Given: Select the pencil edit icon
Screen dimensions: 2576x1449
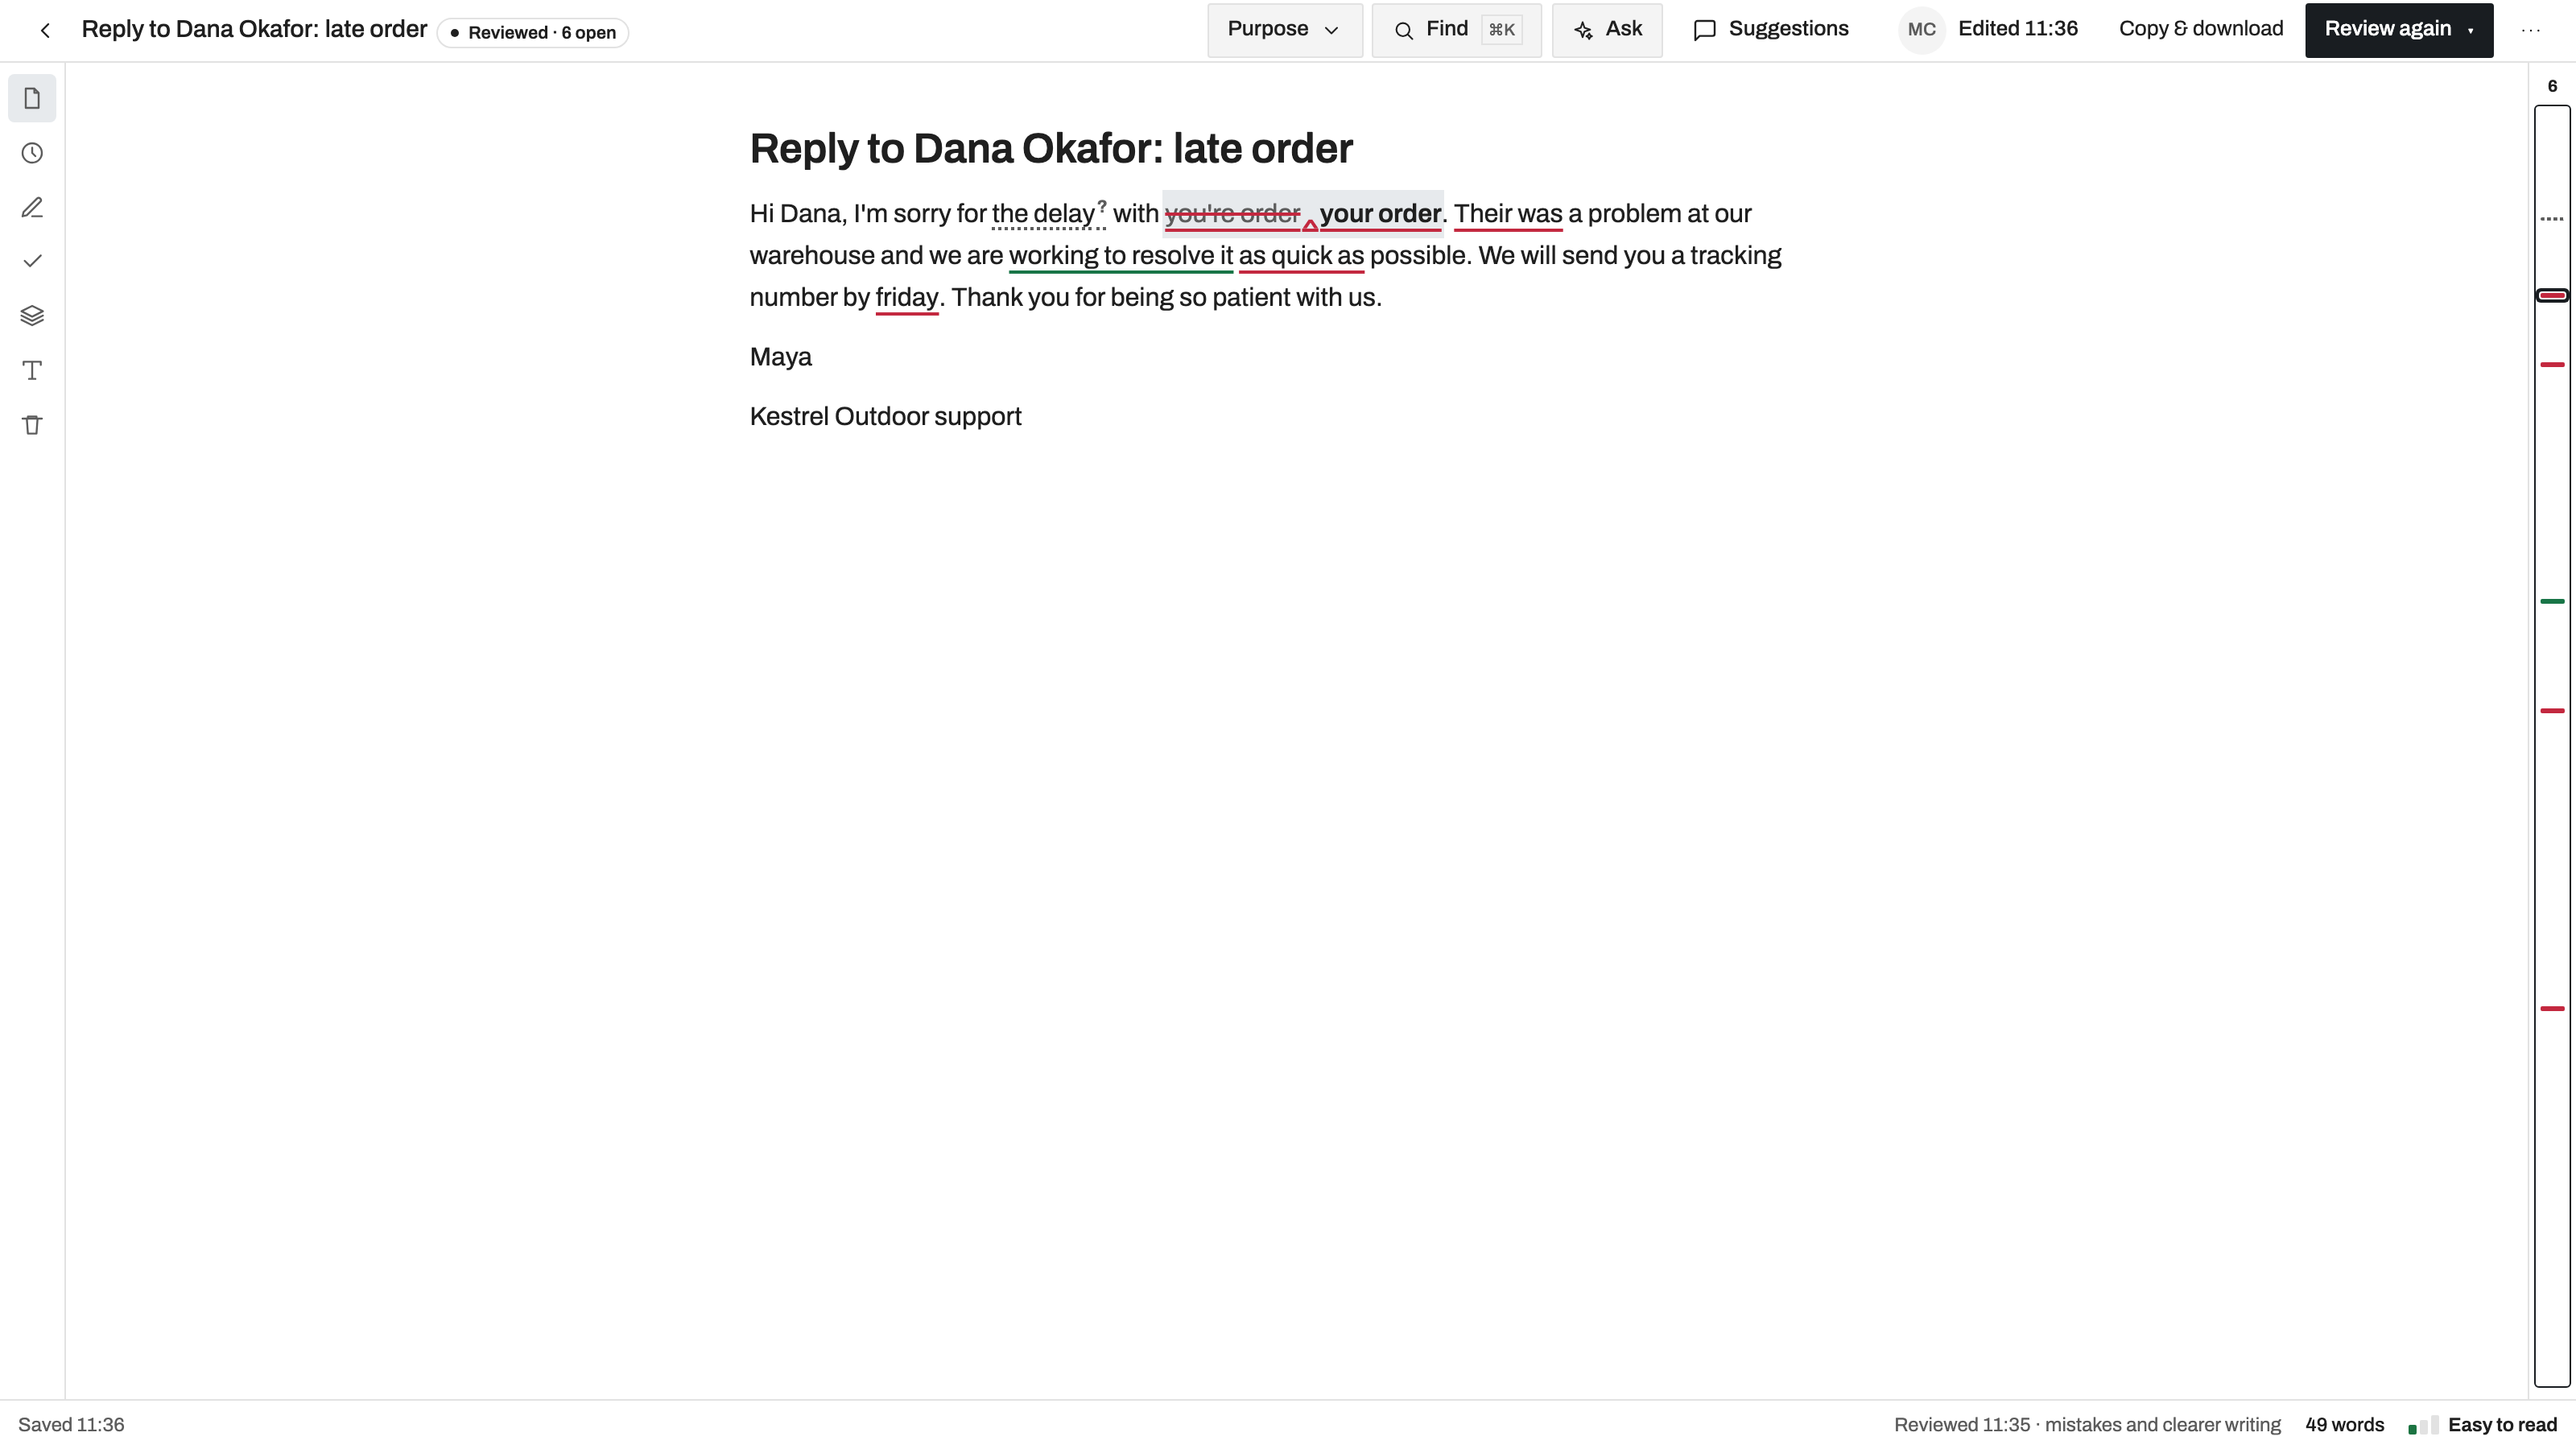Looking at the screenshot, I should tap(32, 207).
